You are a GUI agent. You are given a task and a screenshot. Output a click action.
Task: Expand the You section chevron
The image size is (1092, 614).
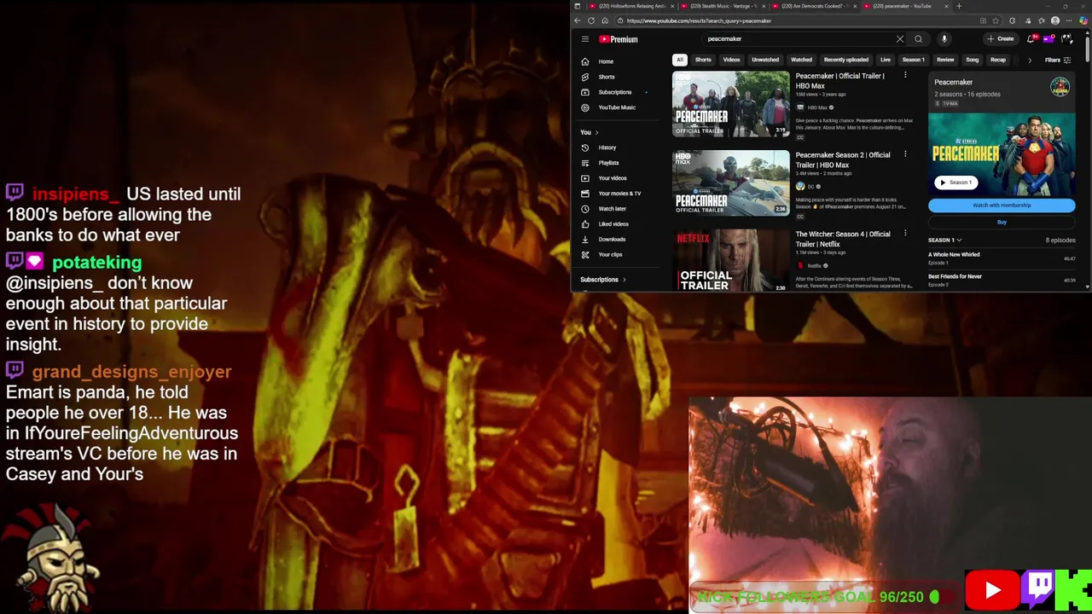pyautogui.click(x=596, y=132)
